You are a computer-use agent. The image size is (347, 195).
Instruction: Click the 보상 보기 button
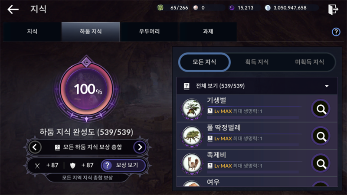click(x=123, y=165)
